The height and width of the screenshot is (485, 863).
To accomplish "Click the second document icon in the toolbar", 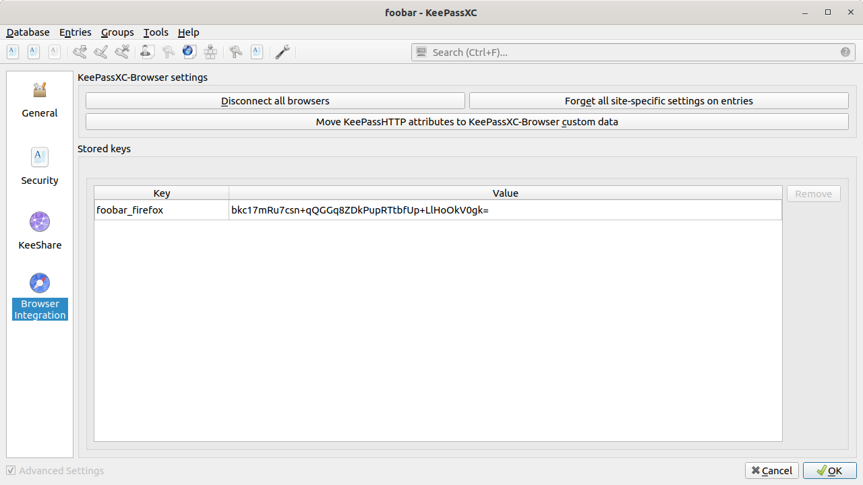I will tap(34, 52).
